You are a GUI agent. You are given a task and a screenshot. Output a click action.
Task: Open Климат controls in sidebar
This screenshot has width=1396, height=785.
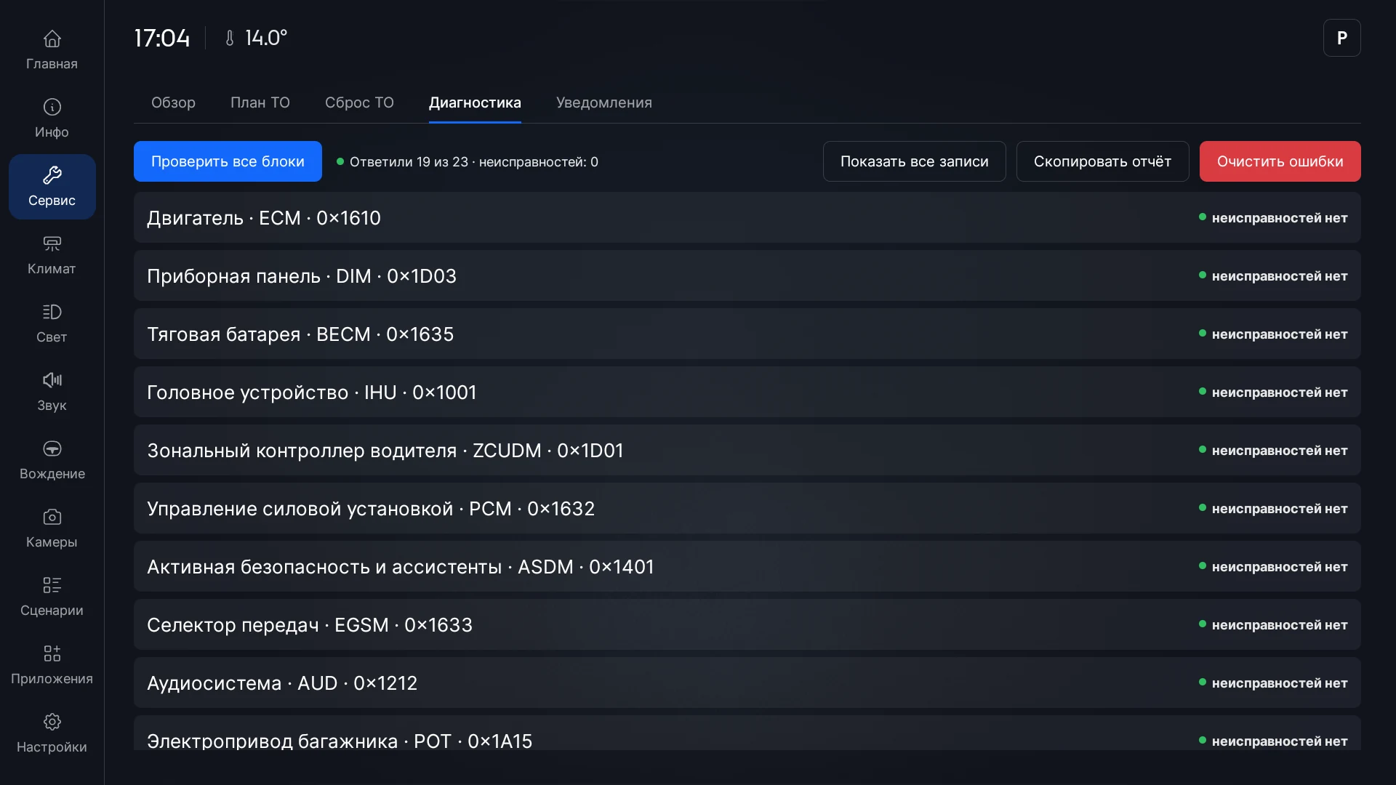[x=52, y=254]
